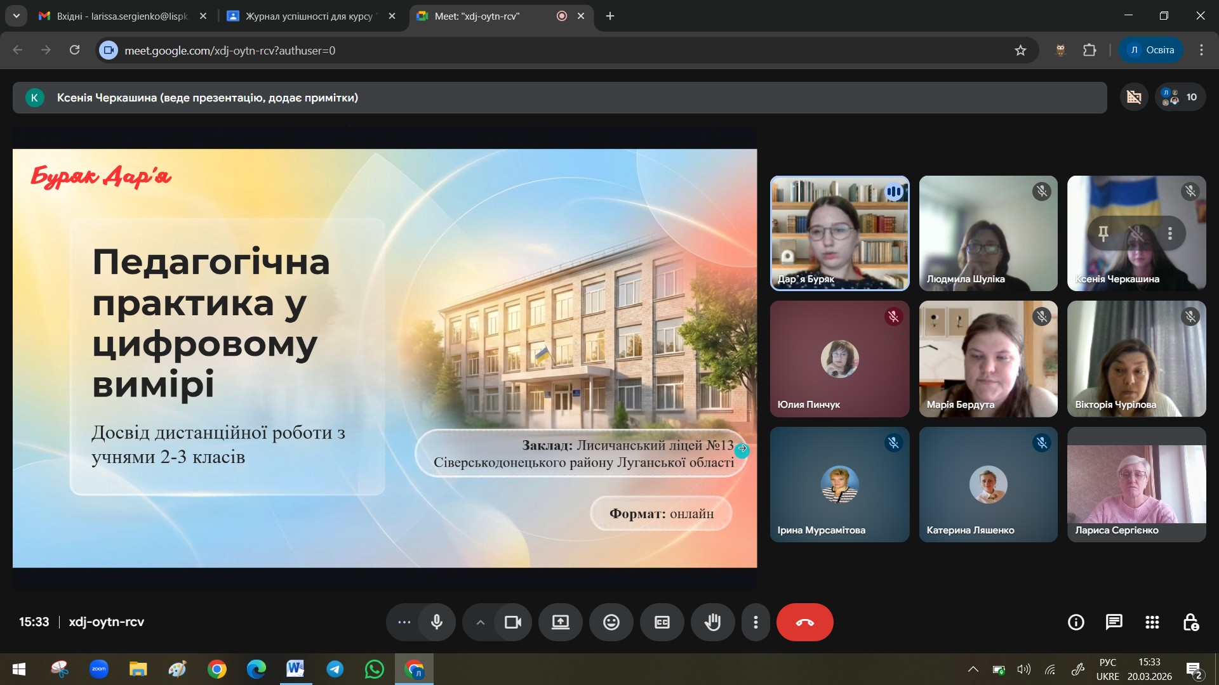Viewport: 1219px width, 685px height.
Task: Open the chat with everyone panel
Action: coord(1114,622)
